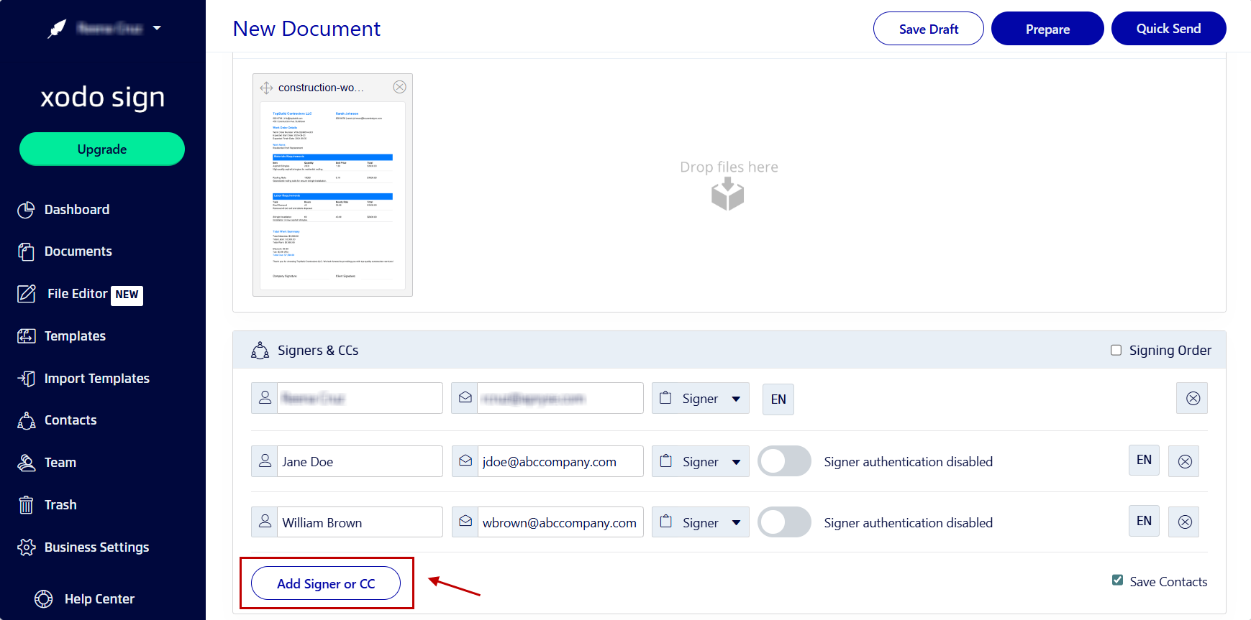Screen dimensions: 1251x620
Task: Click the clipboard icon in first signer's role
Action: [666, 397]
